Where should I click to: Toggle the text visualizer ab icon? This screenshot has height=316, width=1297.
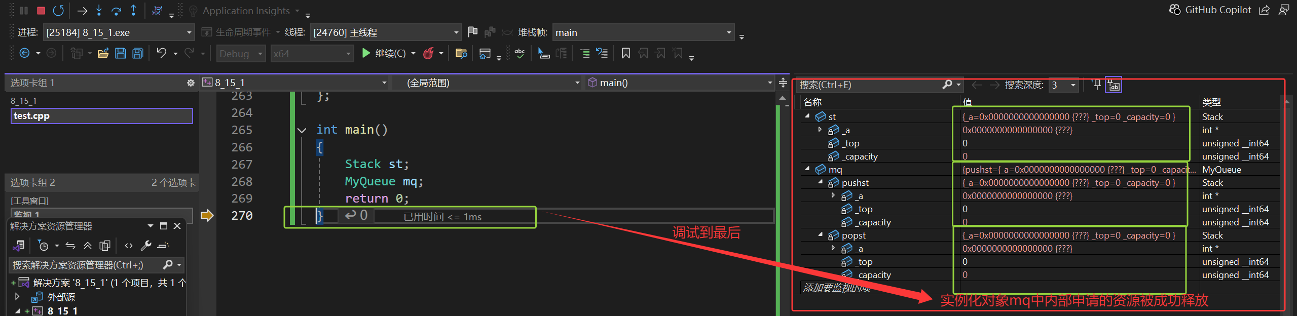click(1114, 85)
